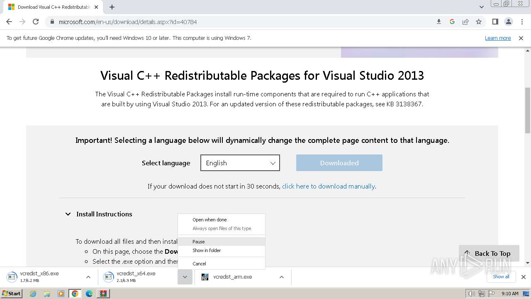The height and width of the screenshot is (299, 531).
Task: Click the 'click here to download manually' link
Action: click(329, 186)
